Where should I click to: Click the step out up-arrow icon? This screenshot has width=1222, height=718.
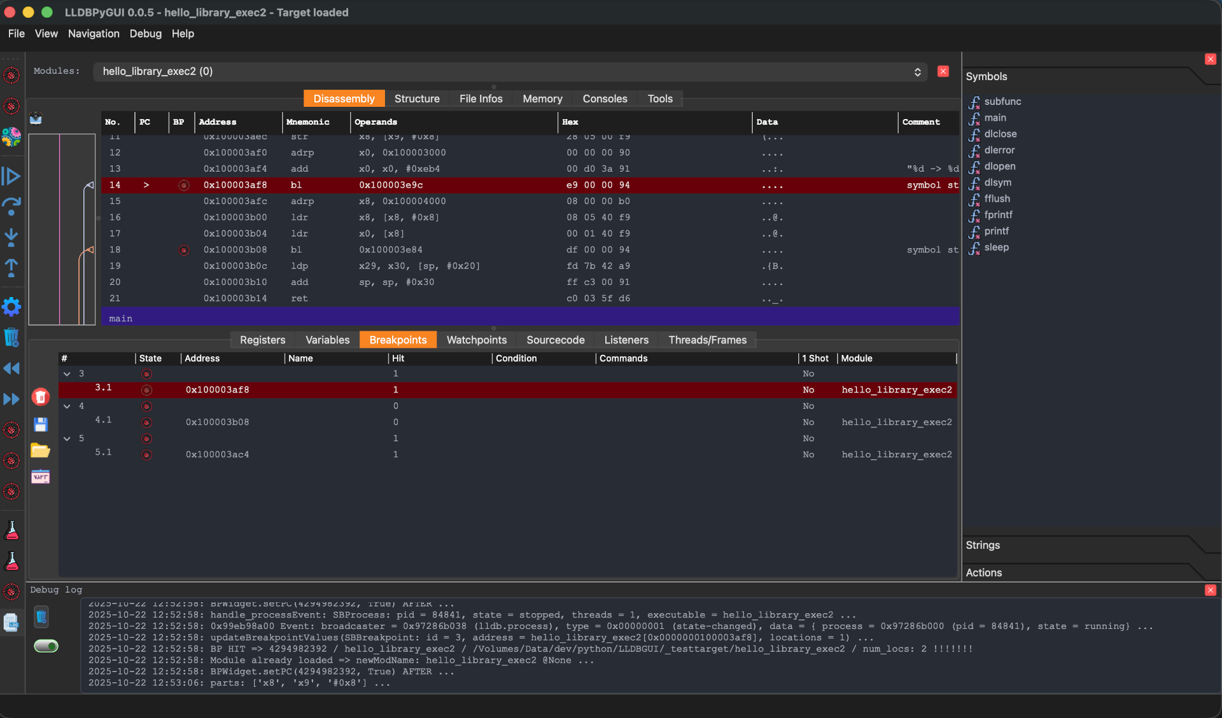[x=11, y=268]
